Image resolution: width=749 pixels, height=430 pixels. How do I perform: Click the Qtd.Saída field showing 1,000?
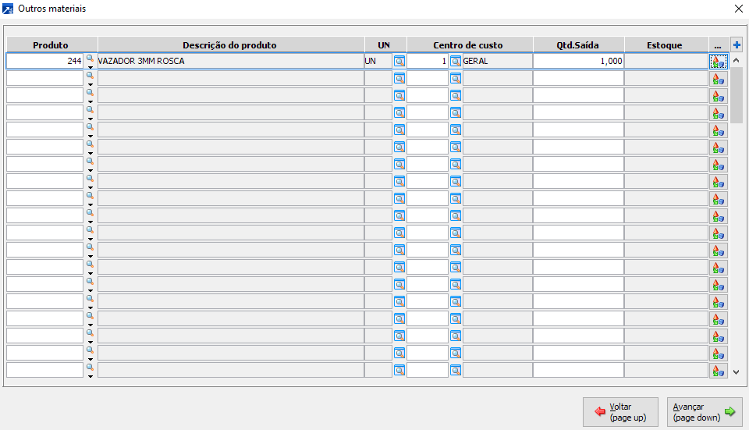(578, 61)
